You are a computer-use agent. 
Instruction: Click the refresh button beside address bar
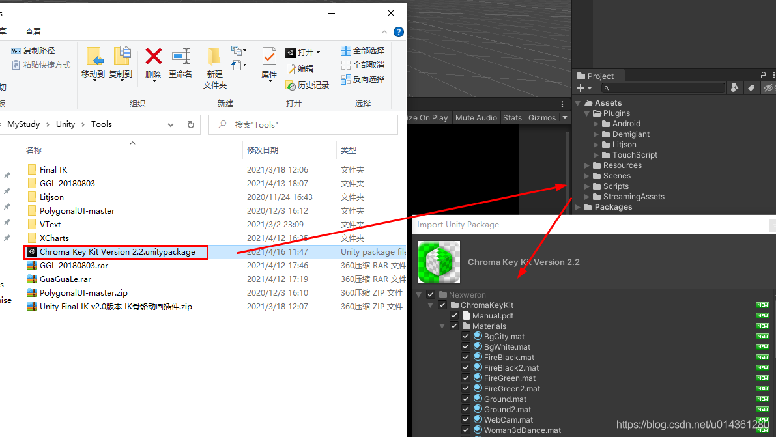[190, 124]
